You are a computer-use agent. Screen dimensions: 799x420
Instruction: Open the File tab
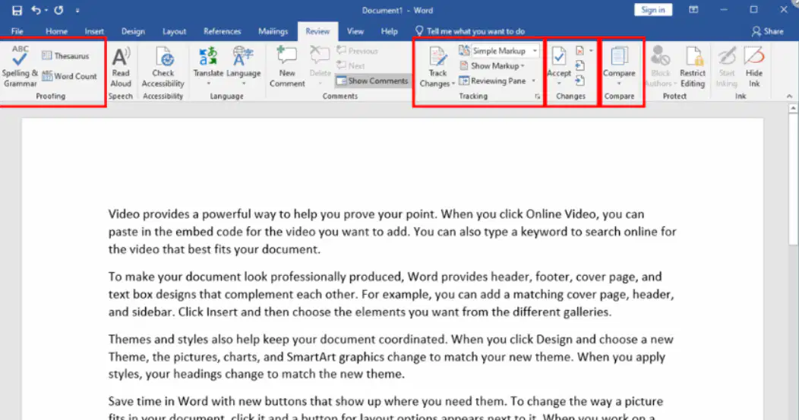point(17,31)
